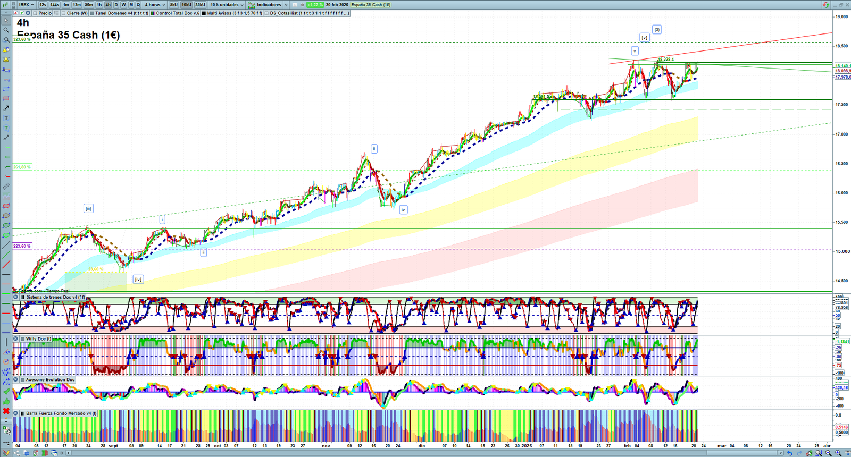Toggle the Precio checkbox

coord(35,13)
